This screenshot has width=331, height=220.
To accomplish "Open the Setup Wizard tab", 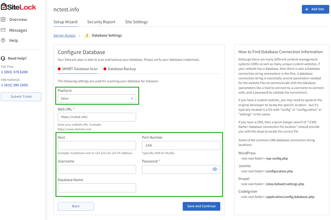I will click(65, 22).
